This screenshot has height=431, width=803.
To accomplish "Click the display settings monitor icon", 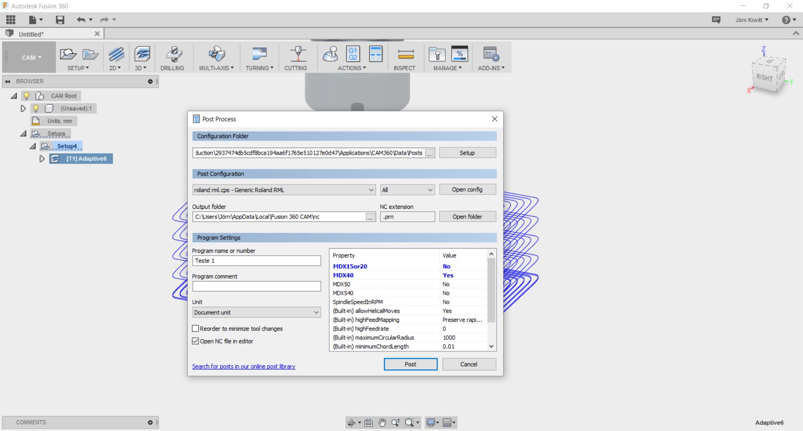I will pyautogui.click(x=431, y=423).
